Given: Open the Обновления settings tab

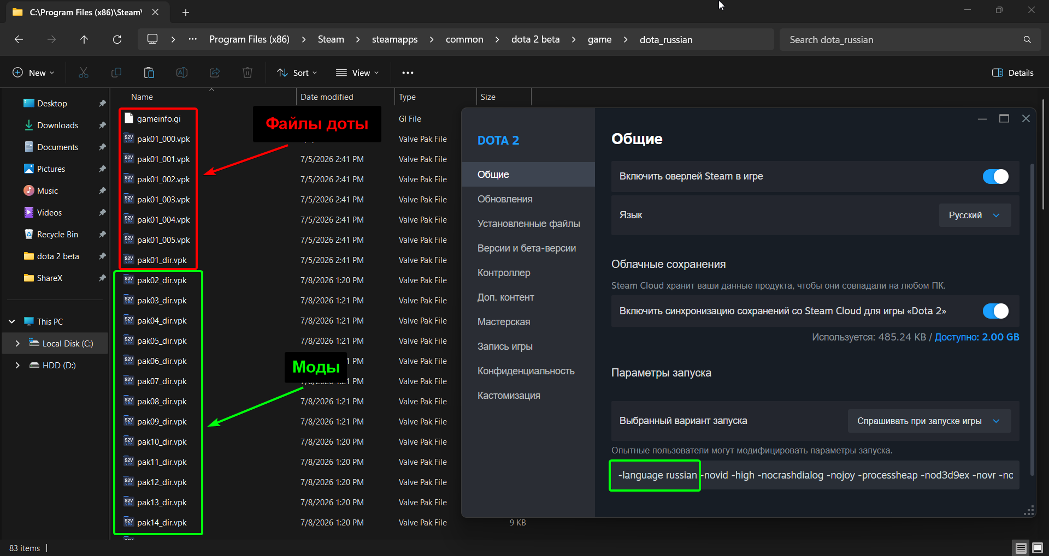Looking at the screenshot, I should click(x=505, y=199).
